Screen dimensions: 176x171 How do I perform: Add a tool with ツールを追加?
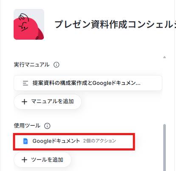pos(42,160)
